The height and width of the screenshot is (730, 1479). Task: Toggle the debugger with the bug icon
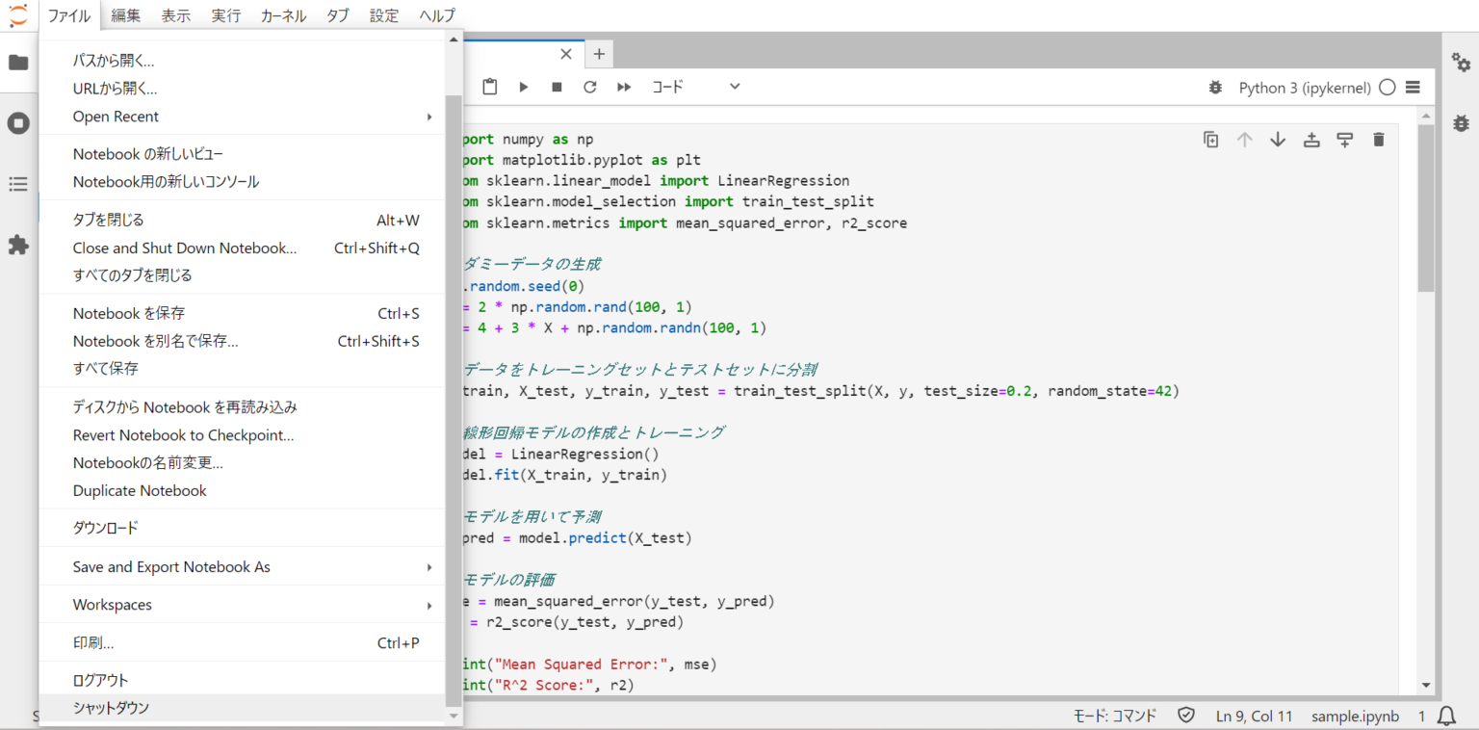click(x=1215, y=86)
